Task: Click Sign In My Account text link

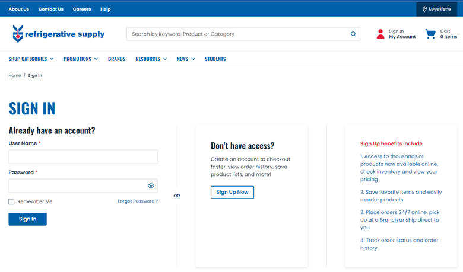Action: pos(402,34)
